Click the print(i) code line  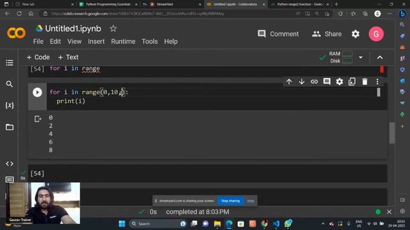[x=71, y=101]
